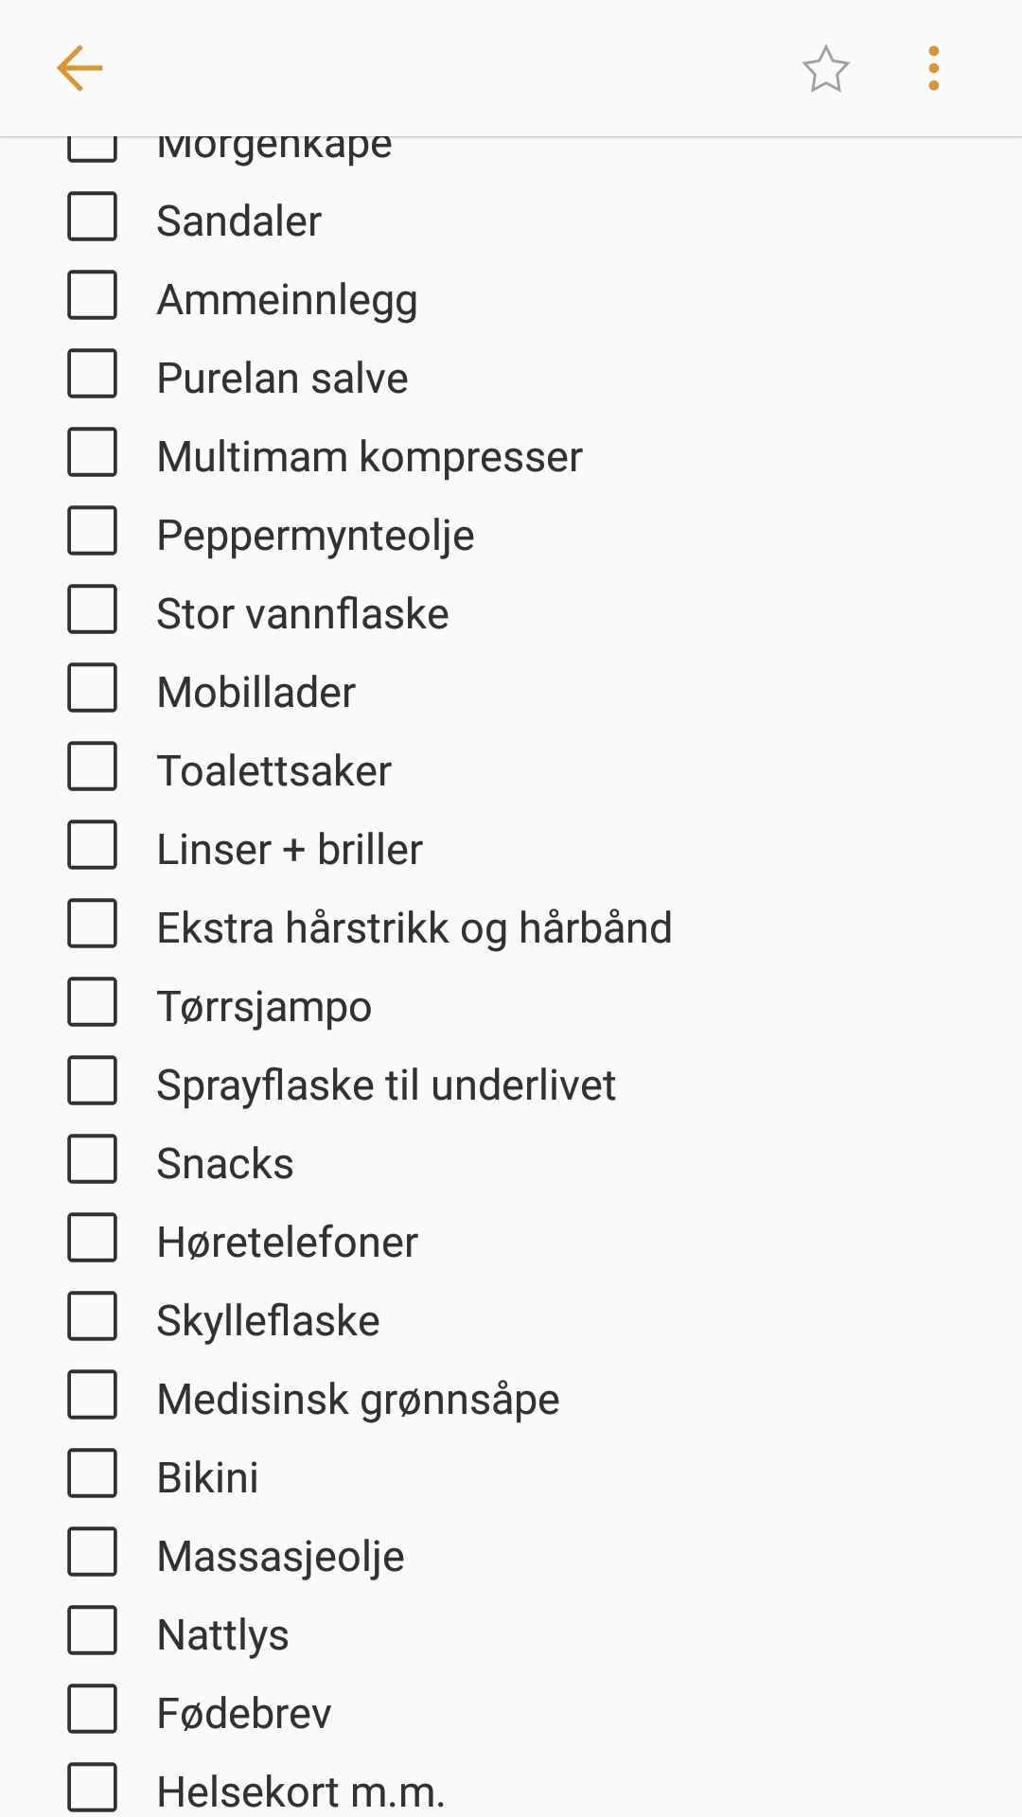Tap the orange back arrow

pyautogui.click(x=79, y=68)
